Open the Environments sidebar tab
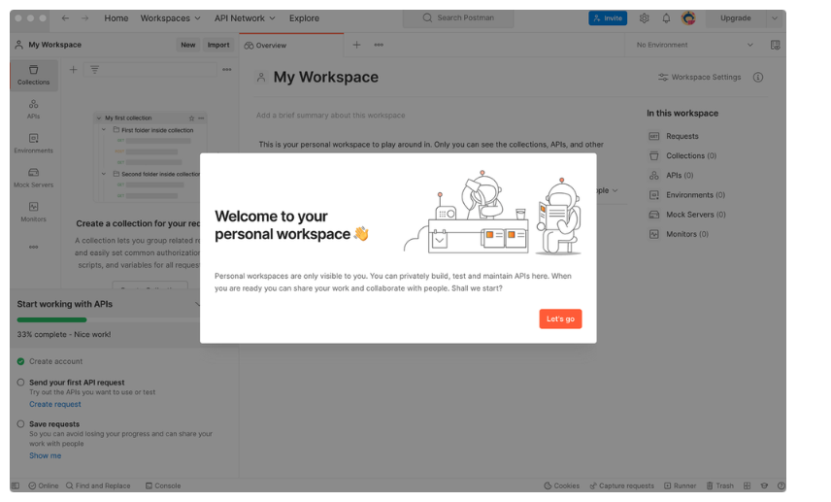The width and height of the screenshot is (831, 502). pyautogui.click(x=33, y=144)
